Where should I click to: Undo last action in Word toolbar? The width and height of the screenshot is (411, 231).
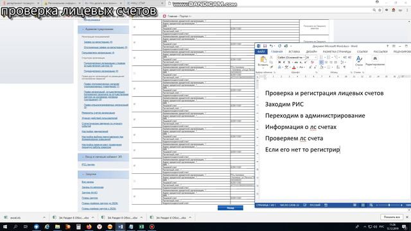coord(271,46)
